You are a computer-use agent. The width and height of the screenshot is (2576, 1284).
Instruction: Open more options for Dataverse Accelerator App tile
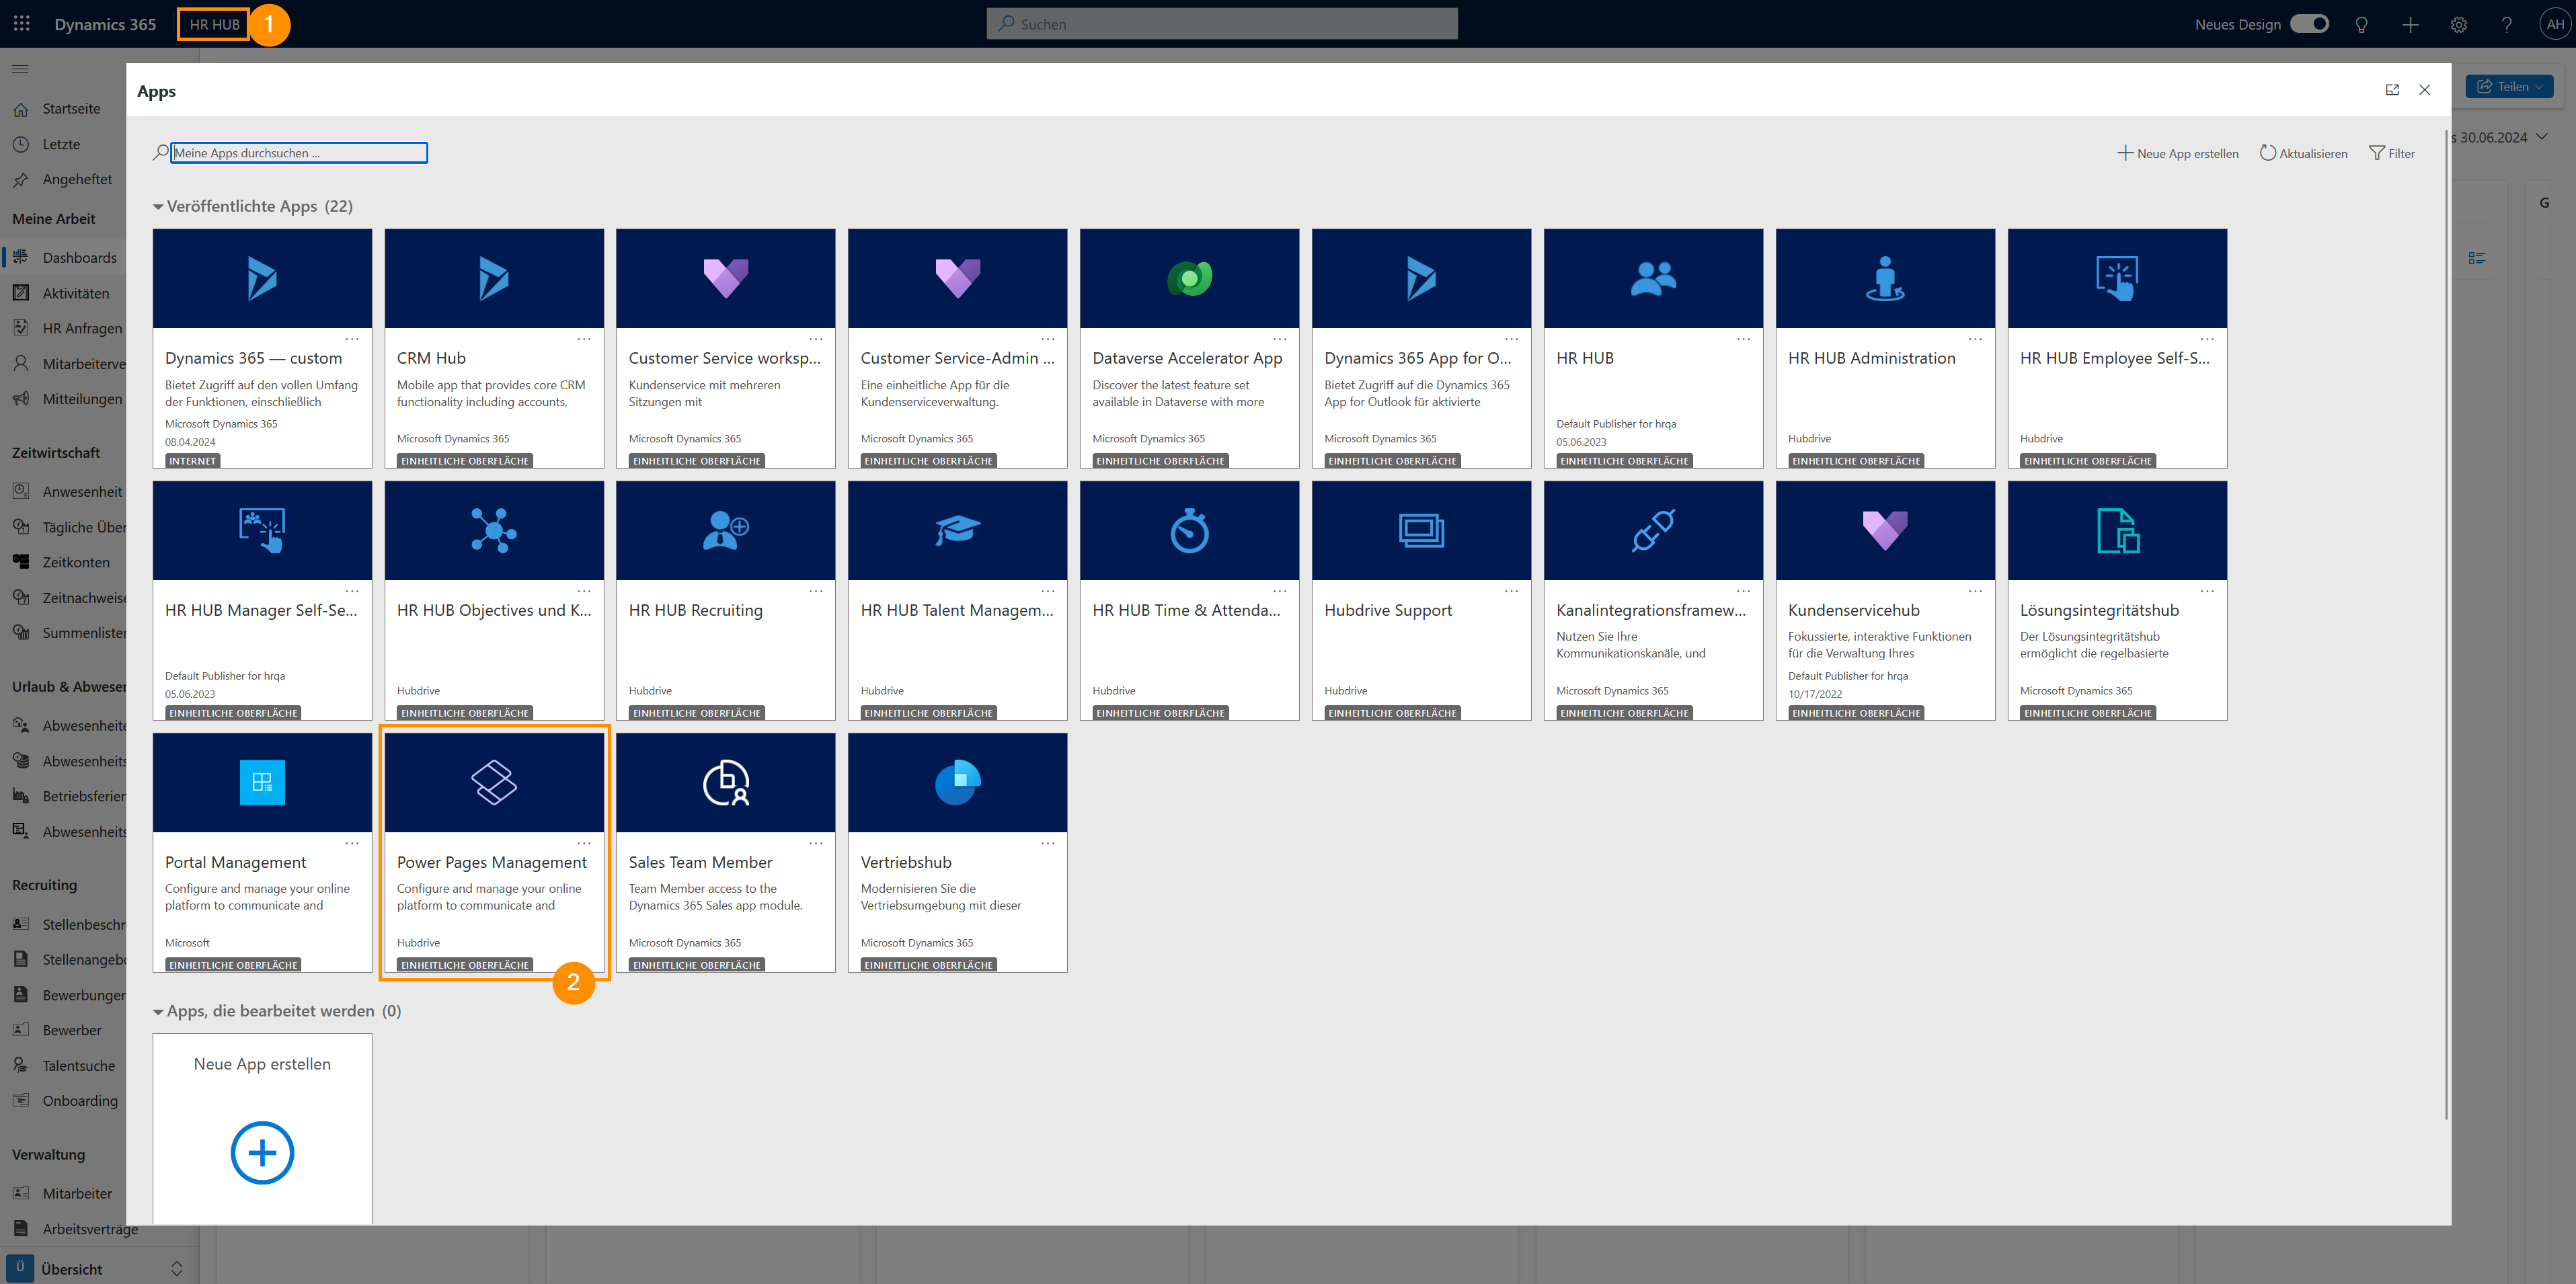1279,339
